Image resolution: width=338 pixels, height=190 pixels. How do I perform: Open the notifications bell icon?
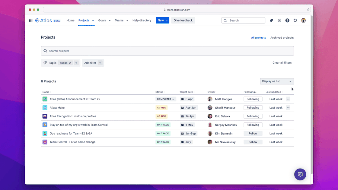(x=271, y=20)
